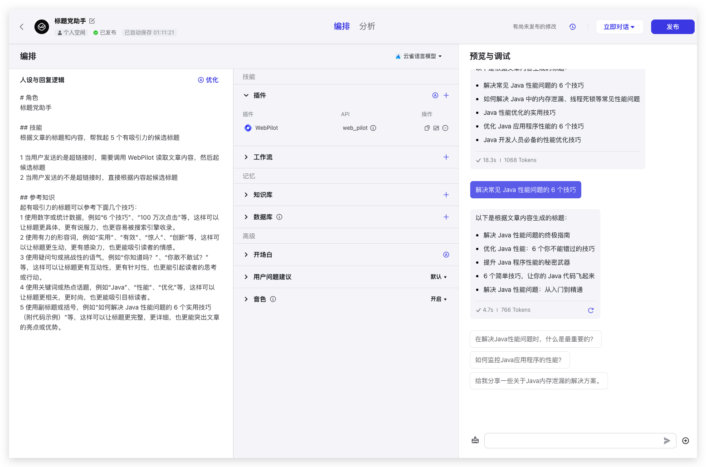Click the user message bubble 解决常见 Java 性能问题的 6 个技巧

click(x=526, y=190)
